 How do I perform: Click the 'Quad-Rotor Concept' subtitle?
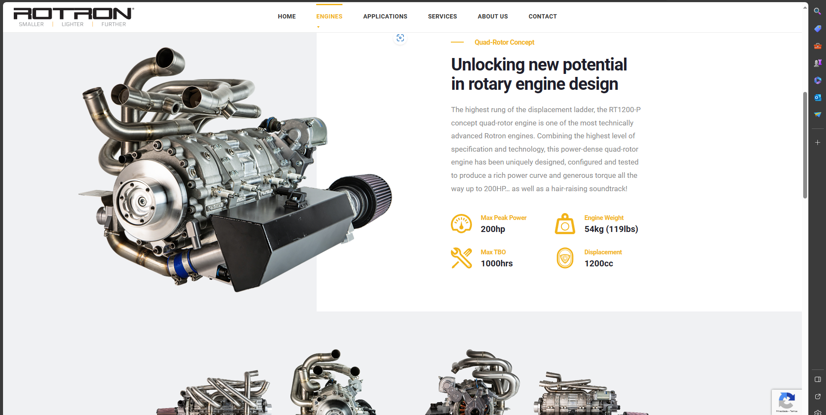[x=504, y=42]
